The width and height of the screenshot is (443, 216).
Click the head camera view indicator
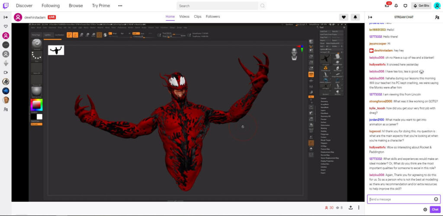pyautogui.click(x=295, y=54)
